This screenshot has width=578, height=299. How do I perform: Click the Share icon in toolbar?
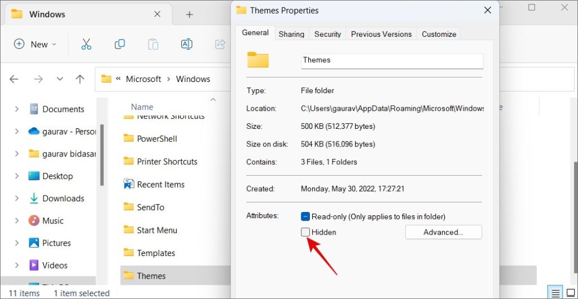tap(220, 44)
